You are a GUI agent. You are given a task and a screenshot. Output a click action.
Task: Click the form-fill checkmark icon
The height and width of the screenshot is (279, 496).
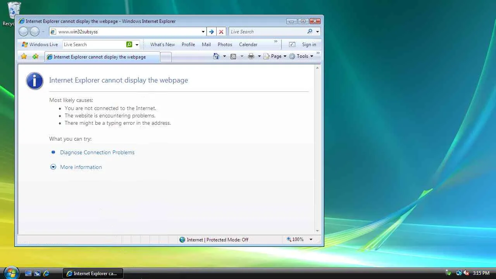click(292, 45)
